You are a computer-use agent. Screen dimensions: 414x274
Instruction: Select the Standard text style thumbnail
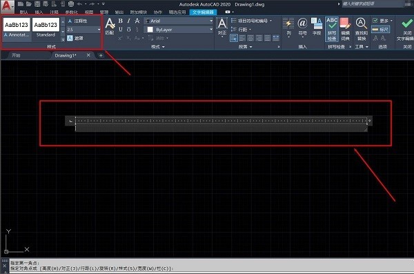[x=46, y=28]
